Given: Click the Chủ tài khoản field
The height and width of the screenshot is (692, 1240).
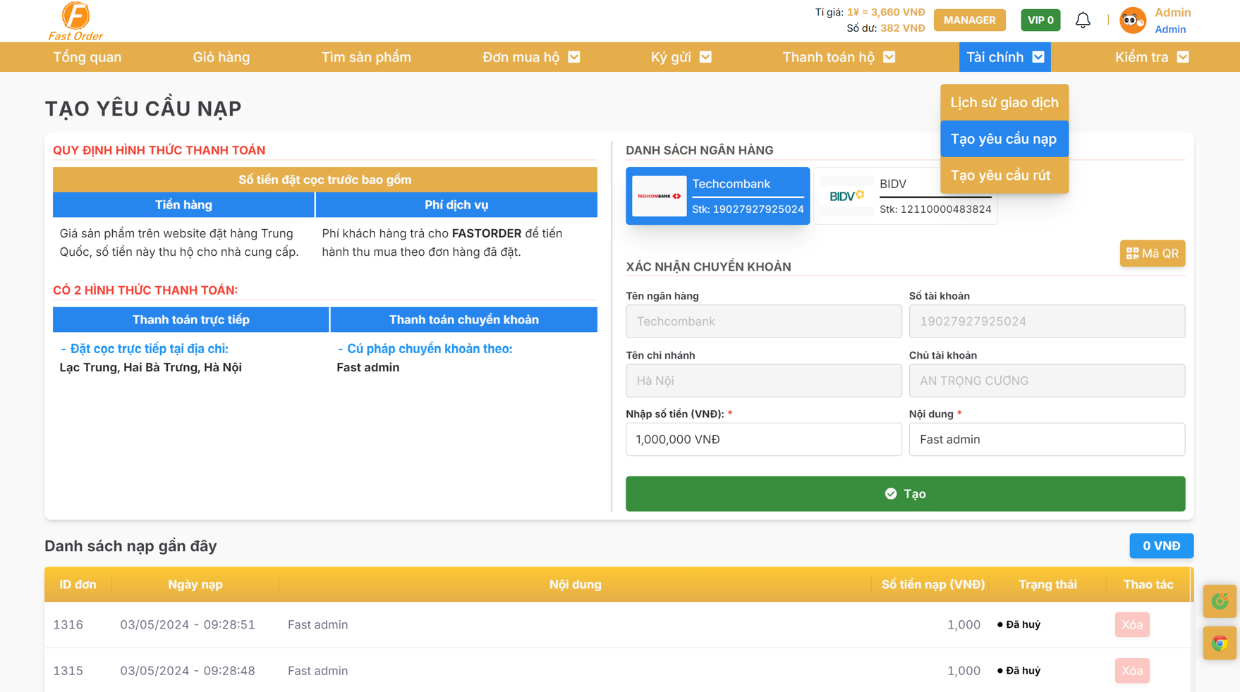Looking at the screenshot, I should click(1047, 381).
